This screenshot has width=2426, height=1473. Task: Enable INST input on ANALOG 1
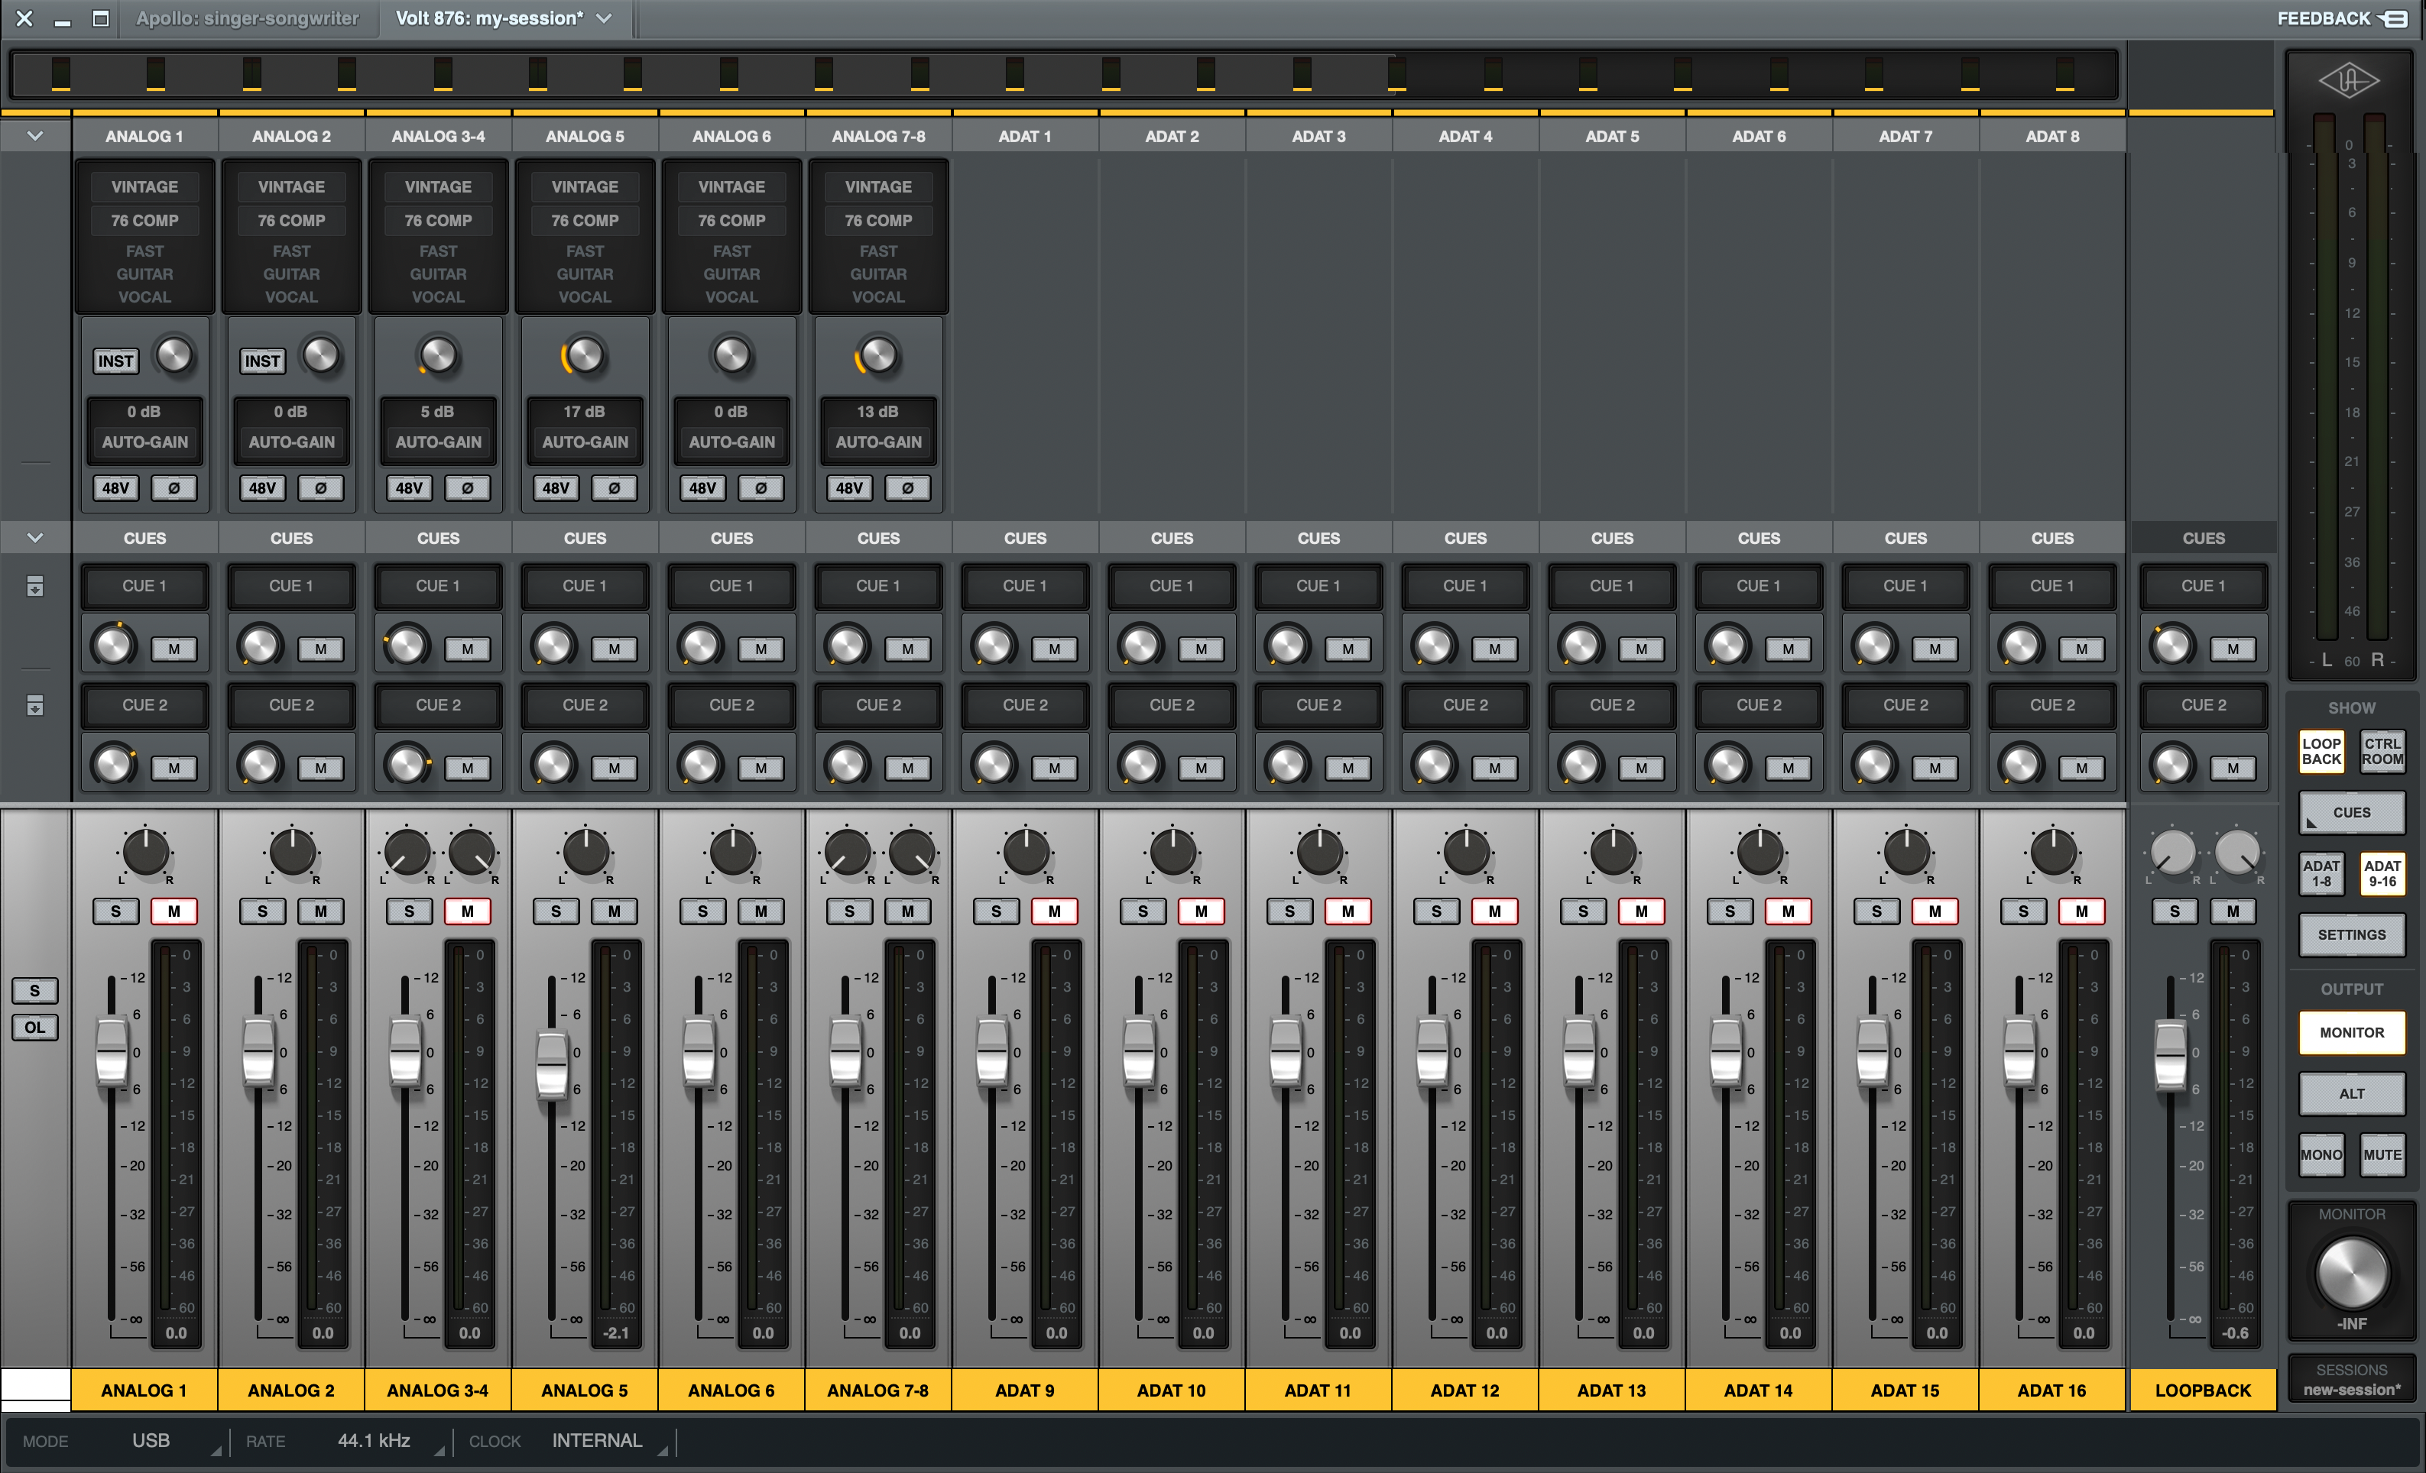[x=115, y=360]
